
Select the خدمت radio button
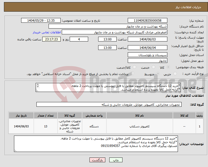tap(153, 67)
